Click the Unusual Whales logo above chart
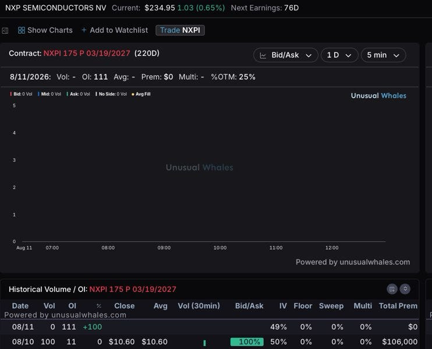Screen dimensions: 432x349 click(378, 96)
